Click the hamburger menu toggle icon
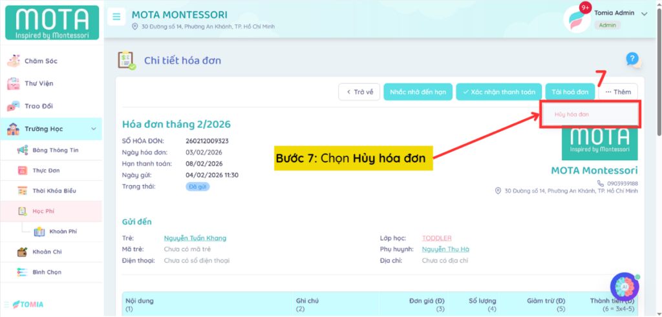 coord(116,17)
